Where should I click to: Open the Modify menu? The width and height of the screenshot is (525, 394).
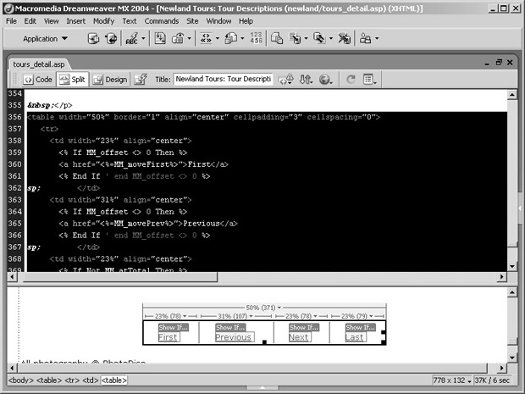[103, 21]
